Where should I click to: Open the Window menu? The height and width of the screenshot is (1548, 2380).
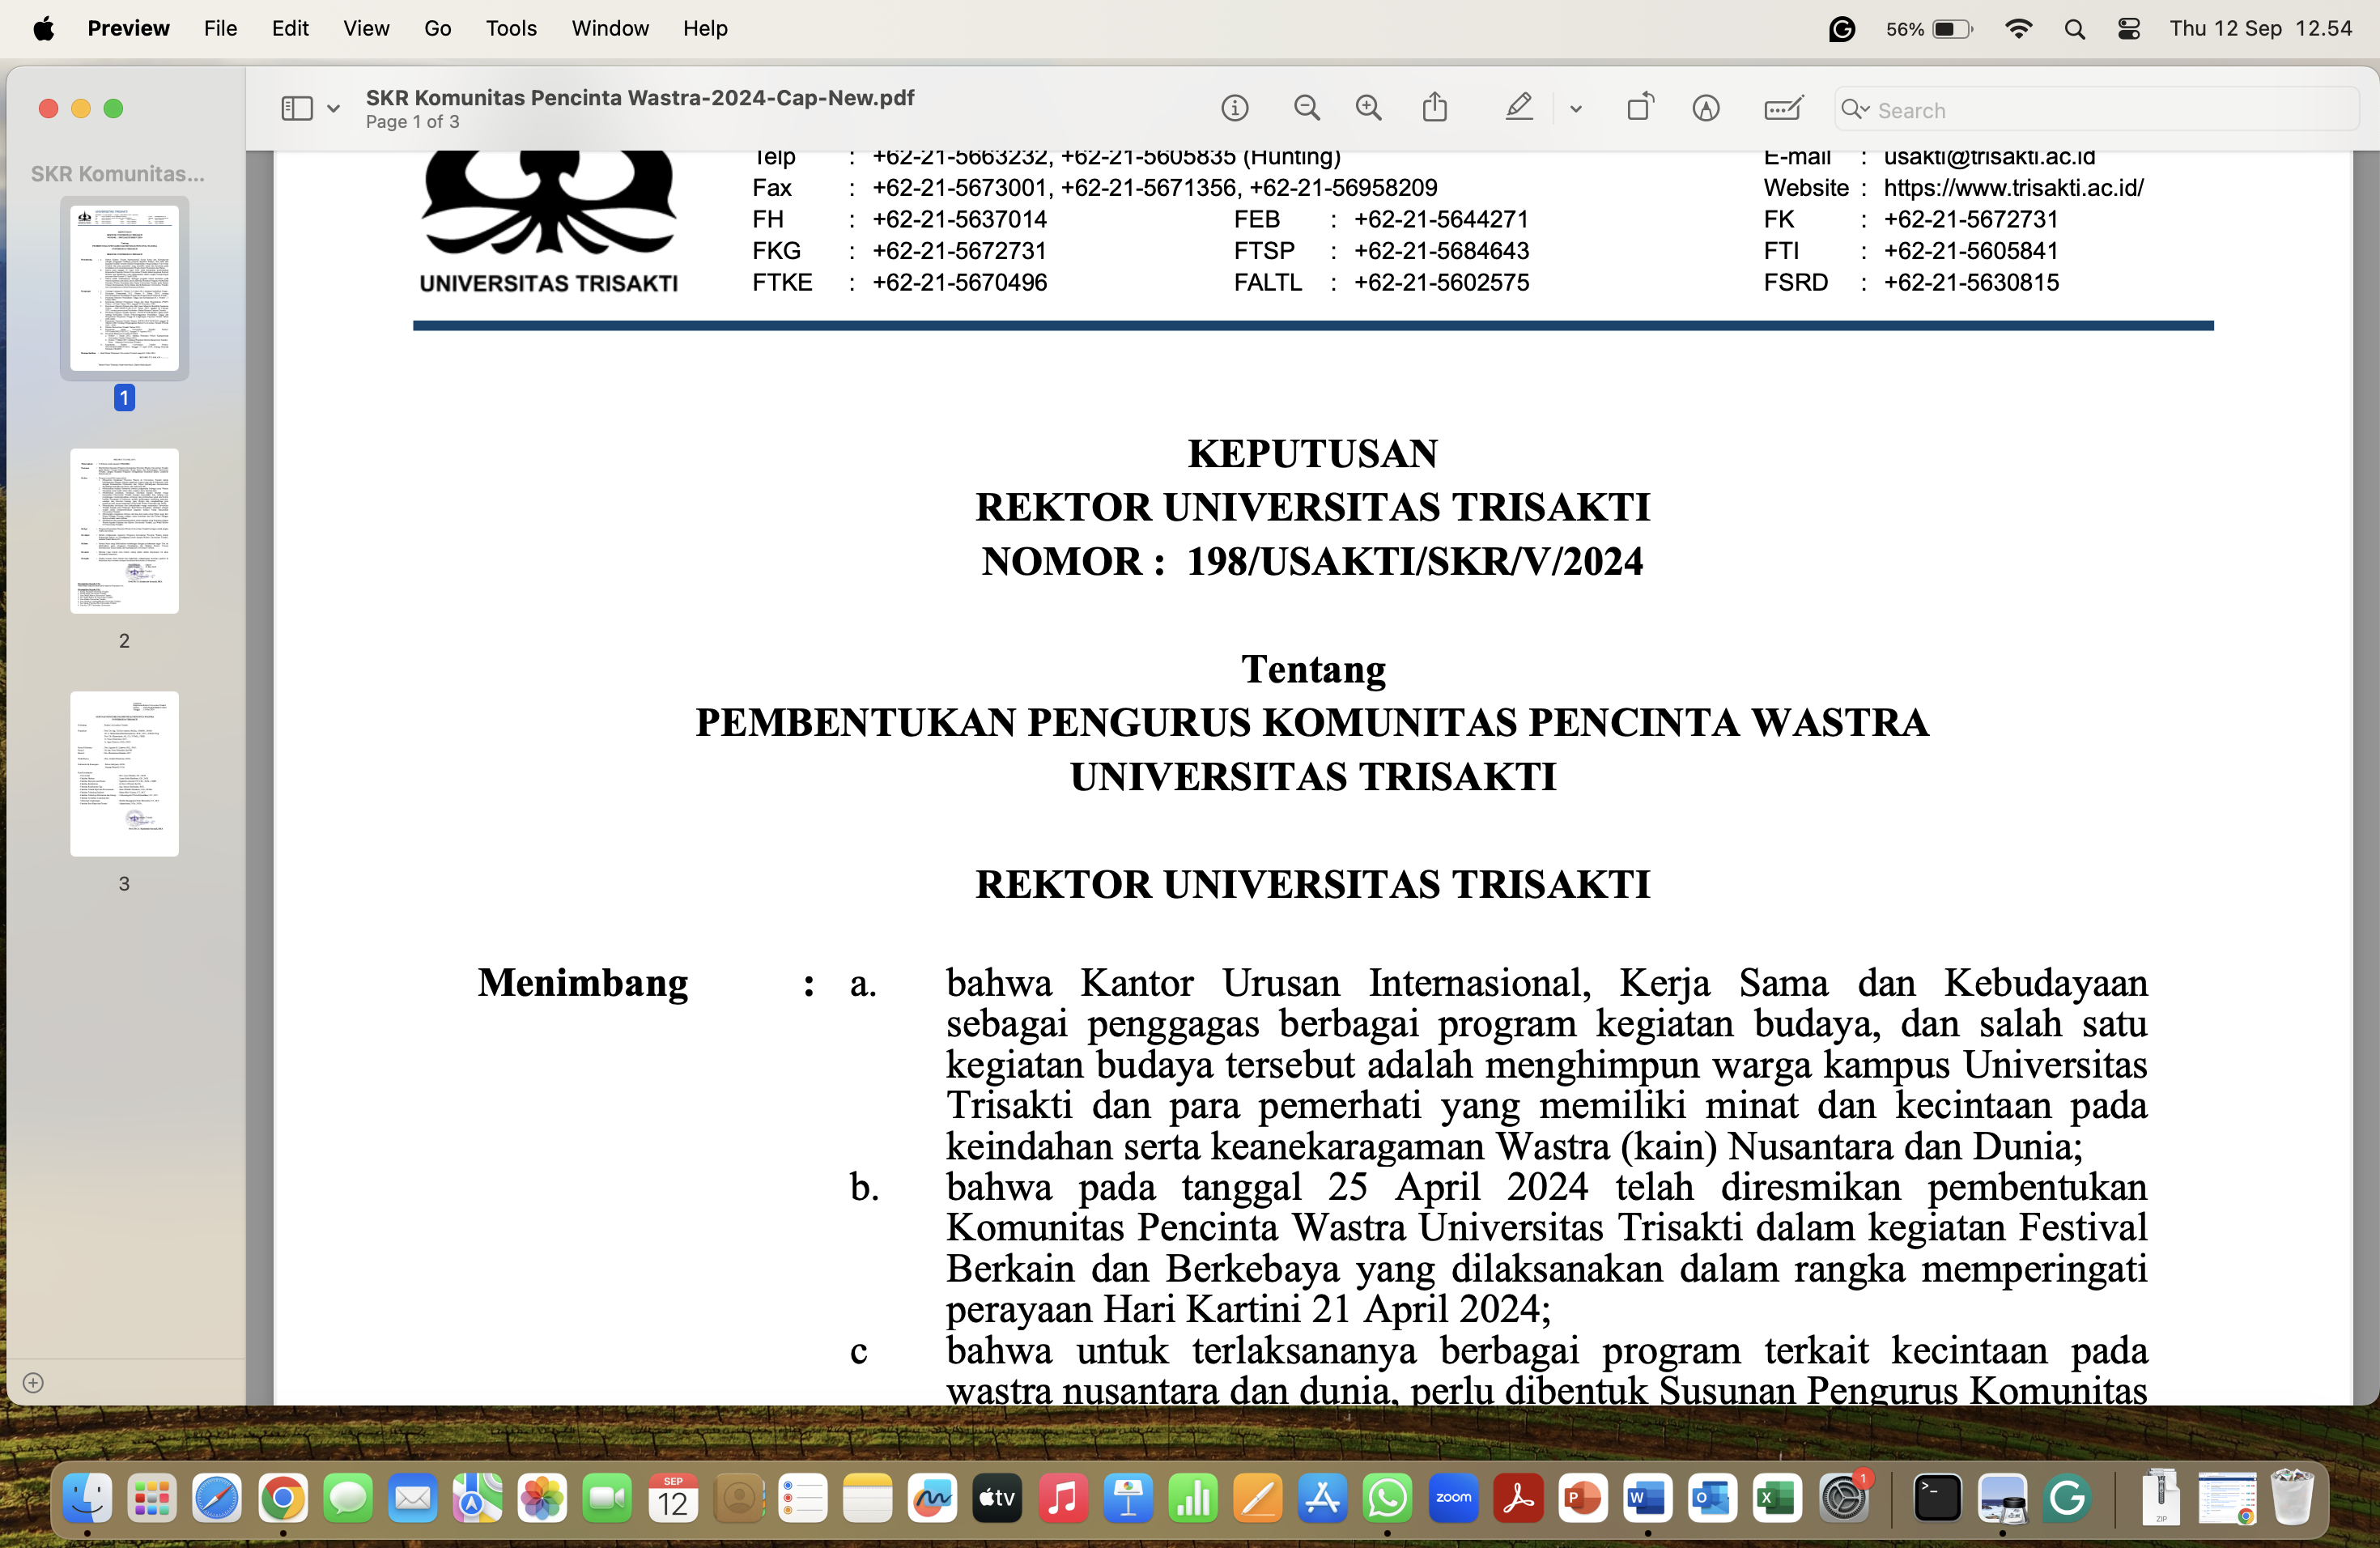point(610,28)
